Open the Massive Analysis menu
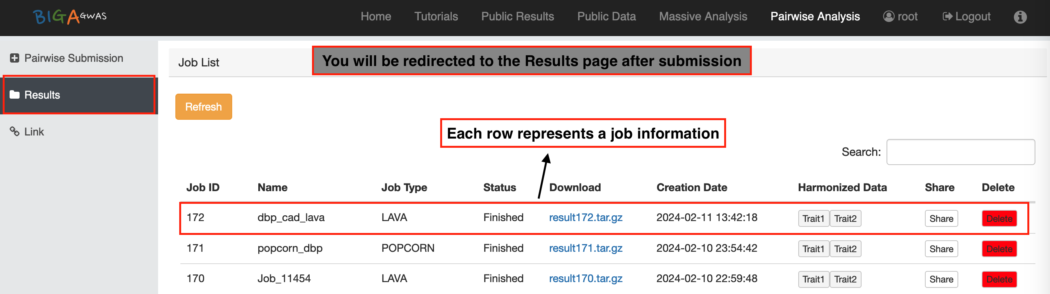The image size is (1050, 294). pyautogui.click(x=703, y=17)
